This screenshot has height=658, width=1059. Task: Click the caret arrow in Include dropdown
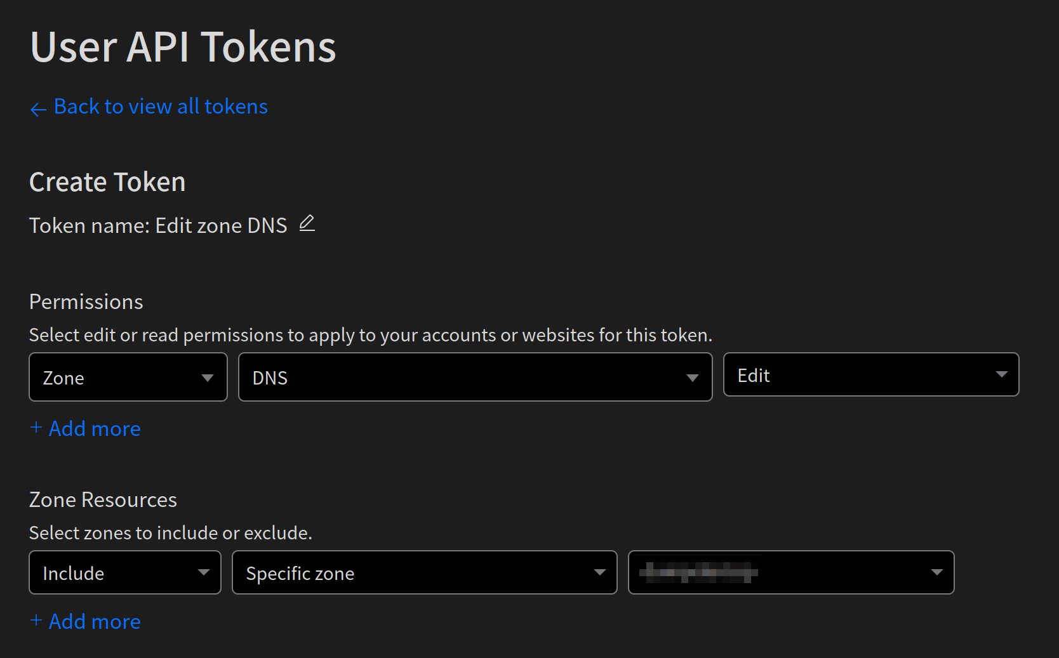(x=203, y=572)
